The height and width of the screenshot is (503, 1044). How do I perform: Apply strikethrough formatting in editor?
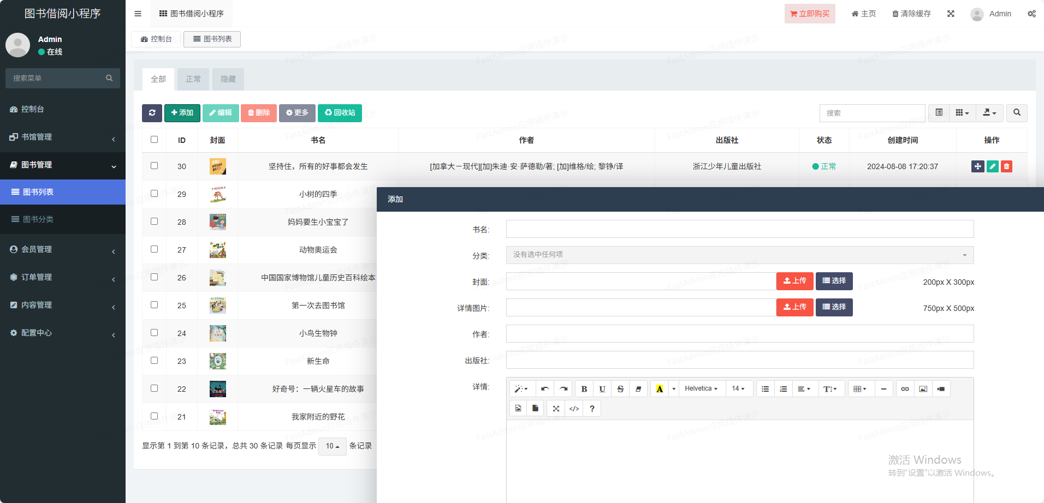click(620, 389)
